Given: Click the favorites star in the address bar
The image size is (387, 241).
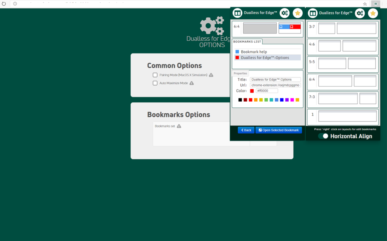Looking at the screenshot, I should coord(365,4).
